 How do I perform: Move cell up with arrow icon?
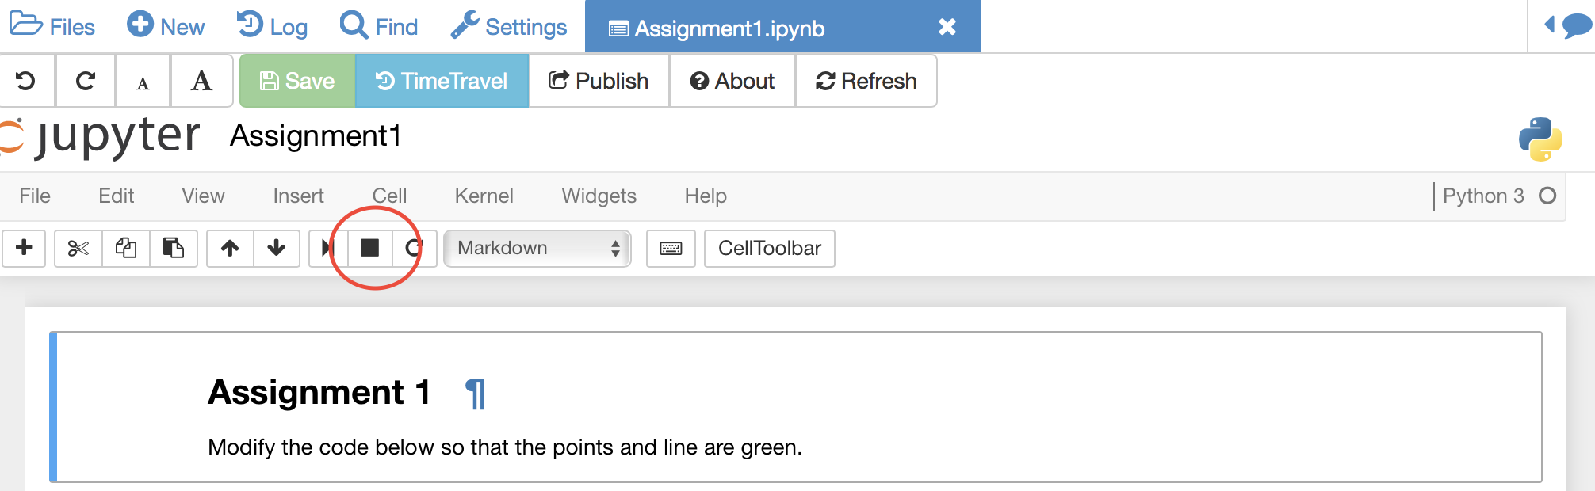tap(230, 249)
